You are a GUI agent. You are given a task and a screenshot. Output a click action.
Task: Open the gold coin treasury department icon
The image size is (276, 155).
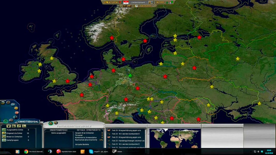click(x=16, y=108)
